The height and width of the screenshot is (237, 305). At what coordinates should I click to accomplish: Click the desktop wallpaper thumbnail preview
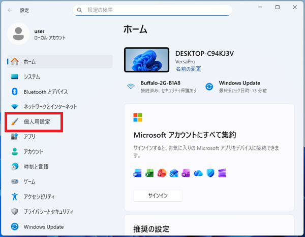coord(147,60)
